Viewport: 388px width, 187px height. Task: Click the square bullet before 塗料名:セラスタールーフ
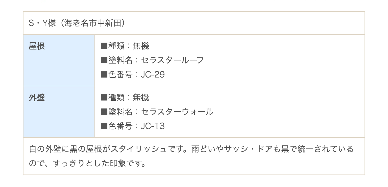tap(104, 60)
